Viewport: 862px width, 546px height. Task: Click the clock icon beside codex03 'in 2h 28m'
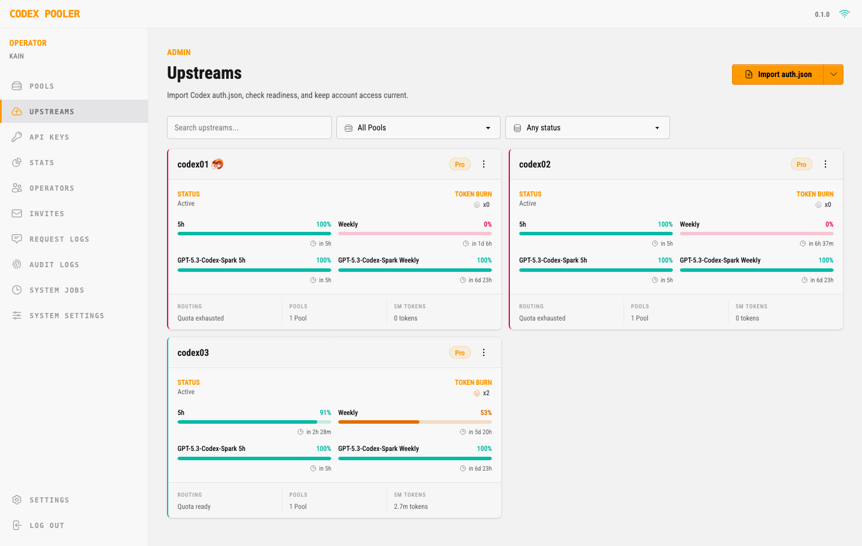[x=300, y=432]
